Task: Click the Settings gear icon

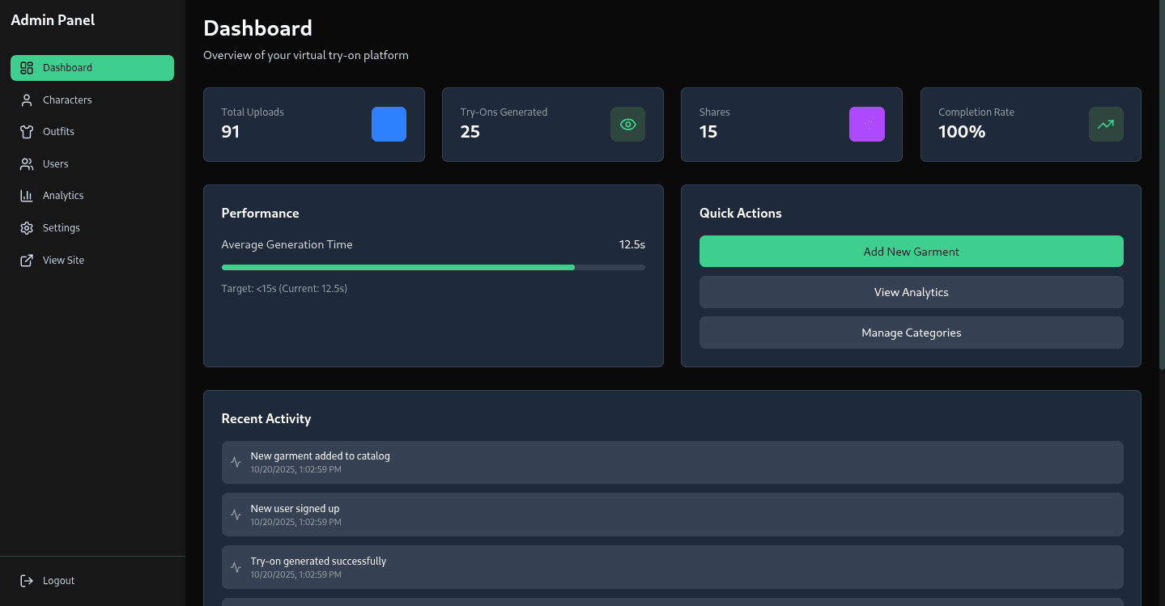Action: (27, 228)
